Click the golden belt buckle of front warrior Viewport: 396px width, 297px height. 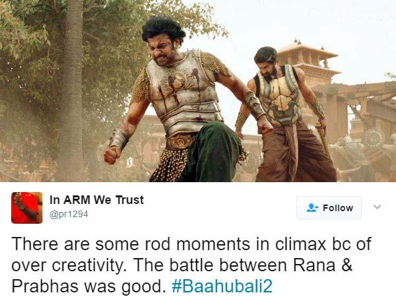click(x=180, y=142)
